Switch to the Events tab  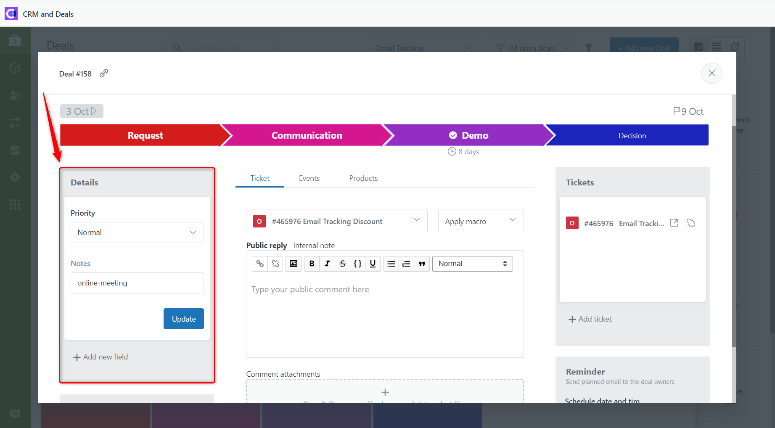coord(309,178)
